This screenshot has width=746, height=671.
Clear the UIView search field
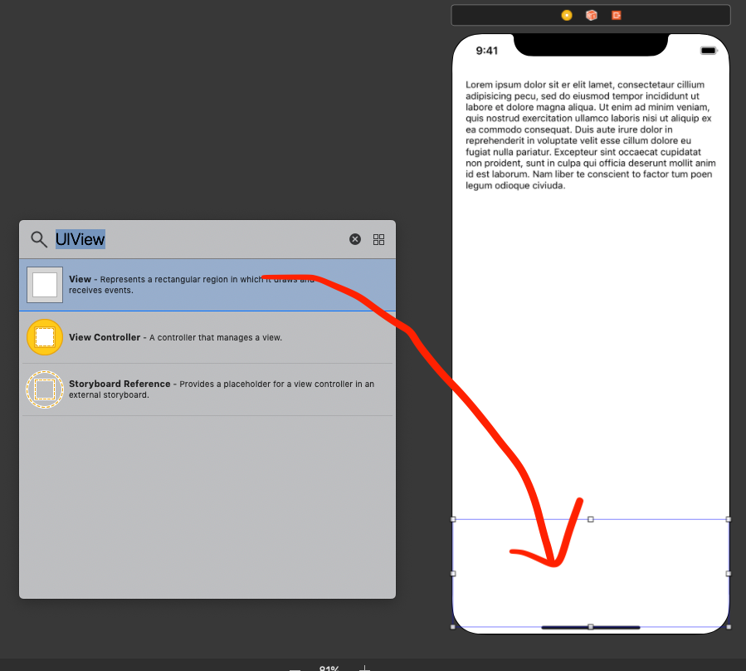coord(355,239)
